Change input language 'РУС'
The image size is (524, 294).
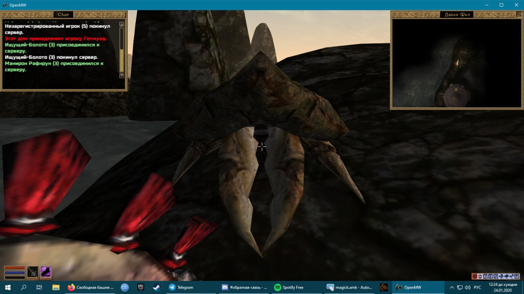477,287
